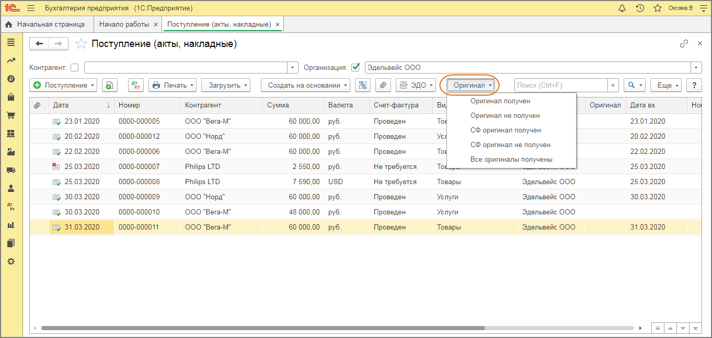Uncheck the Организация filter checkbox
The image size is (712, 338).
pyautogui.click(x=356, y=67)
